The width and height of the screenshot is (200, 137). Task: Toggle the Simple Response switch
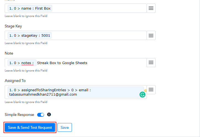tap(40, 115)
